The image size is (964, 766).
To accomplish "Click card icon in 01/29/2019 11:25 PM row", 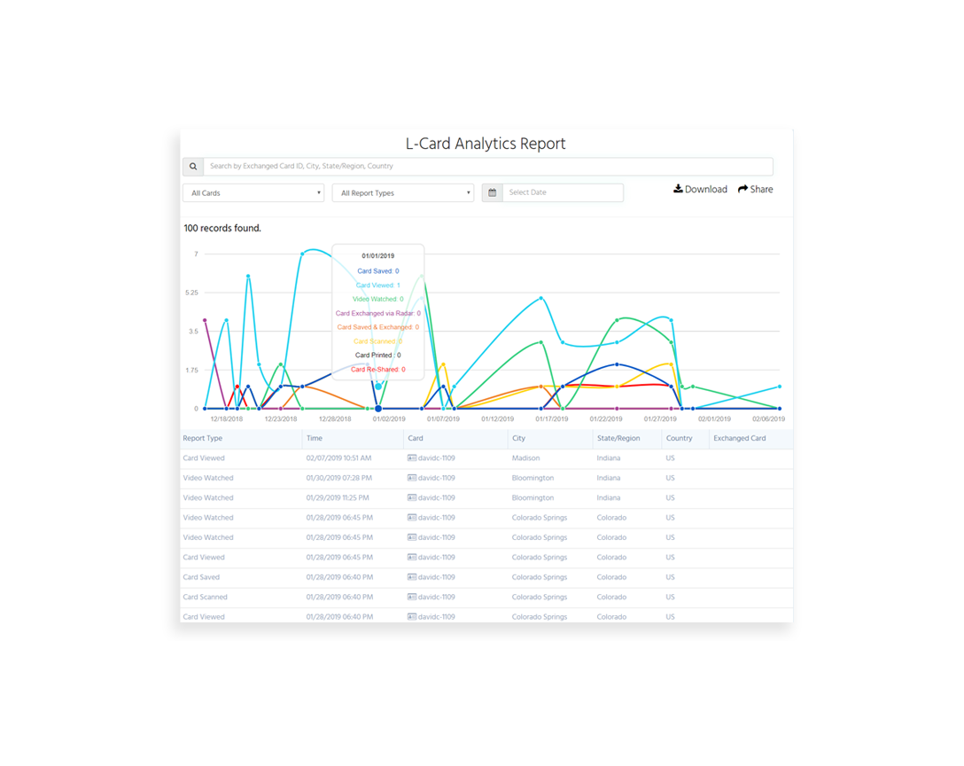I will (412, 497).
